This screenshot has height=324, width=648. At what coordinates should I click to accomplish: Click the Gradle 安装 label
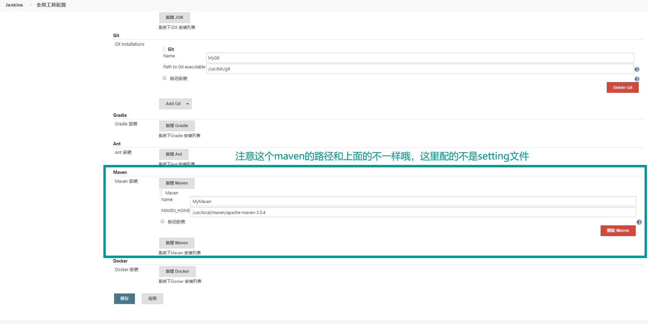126,124
